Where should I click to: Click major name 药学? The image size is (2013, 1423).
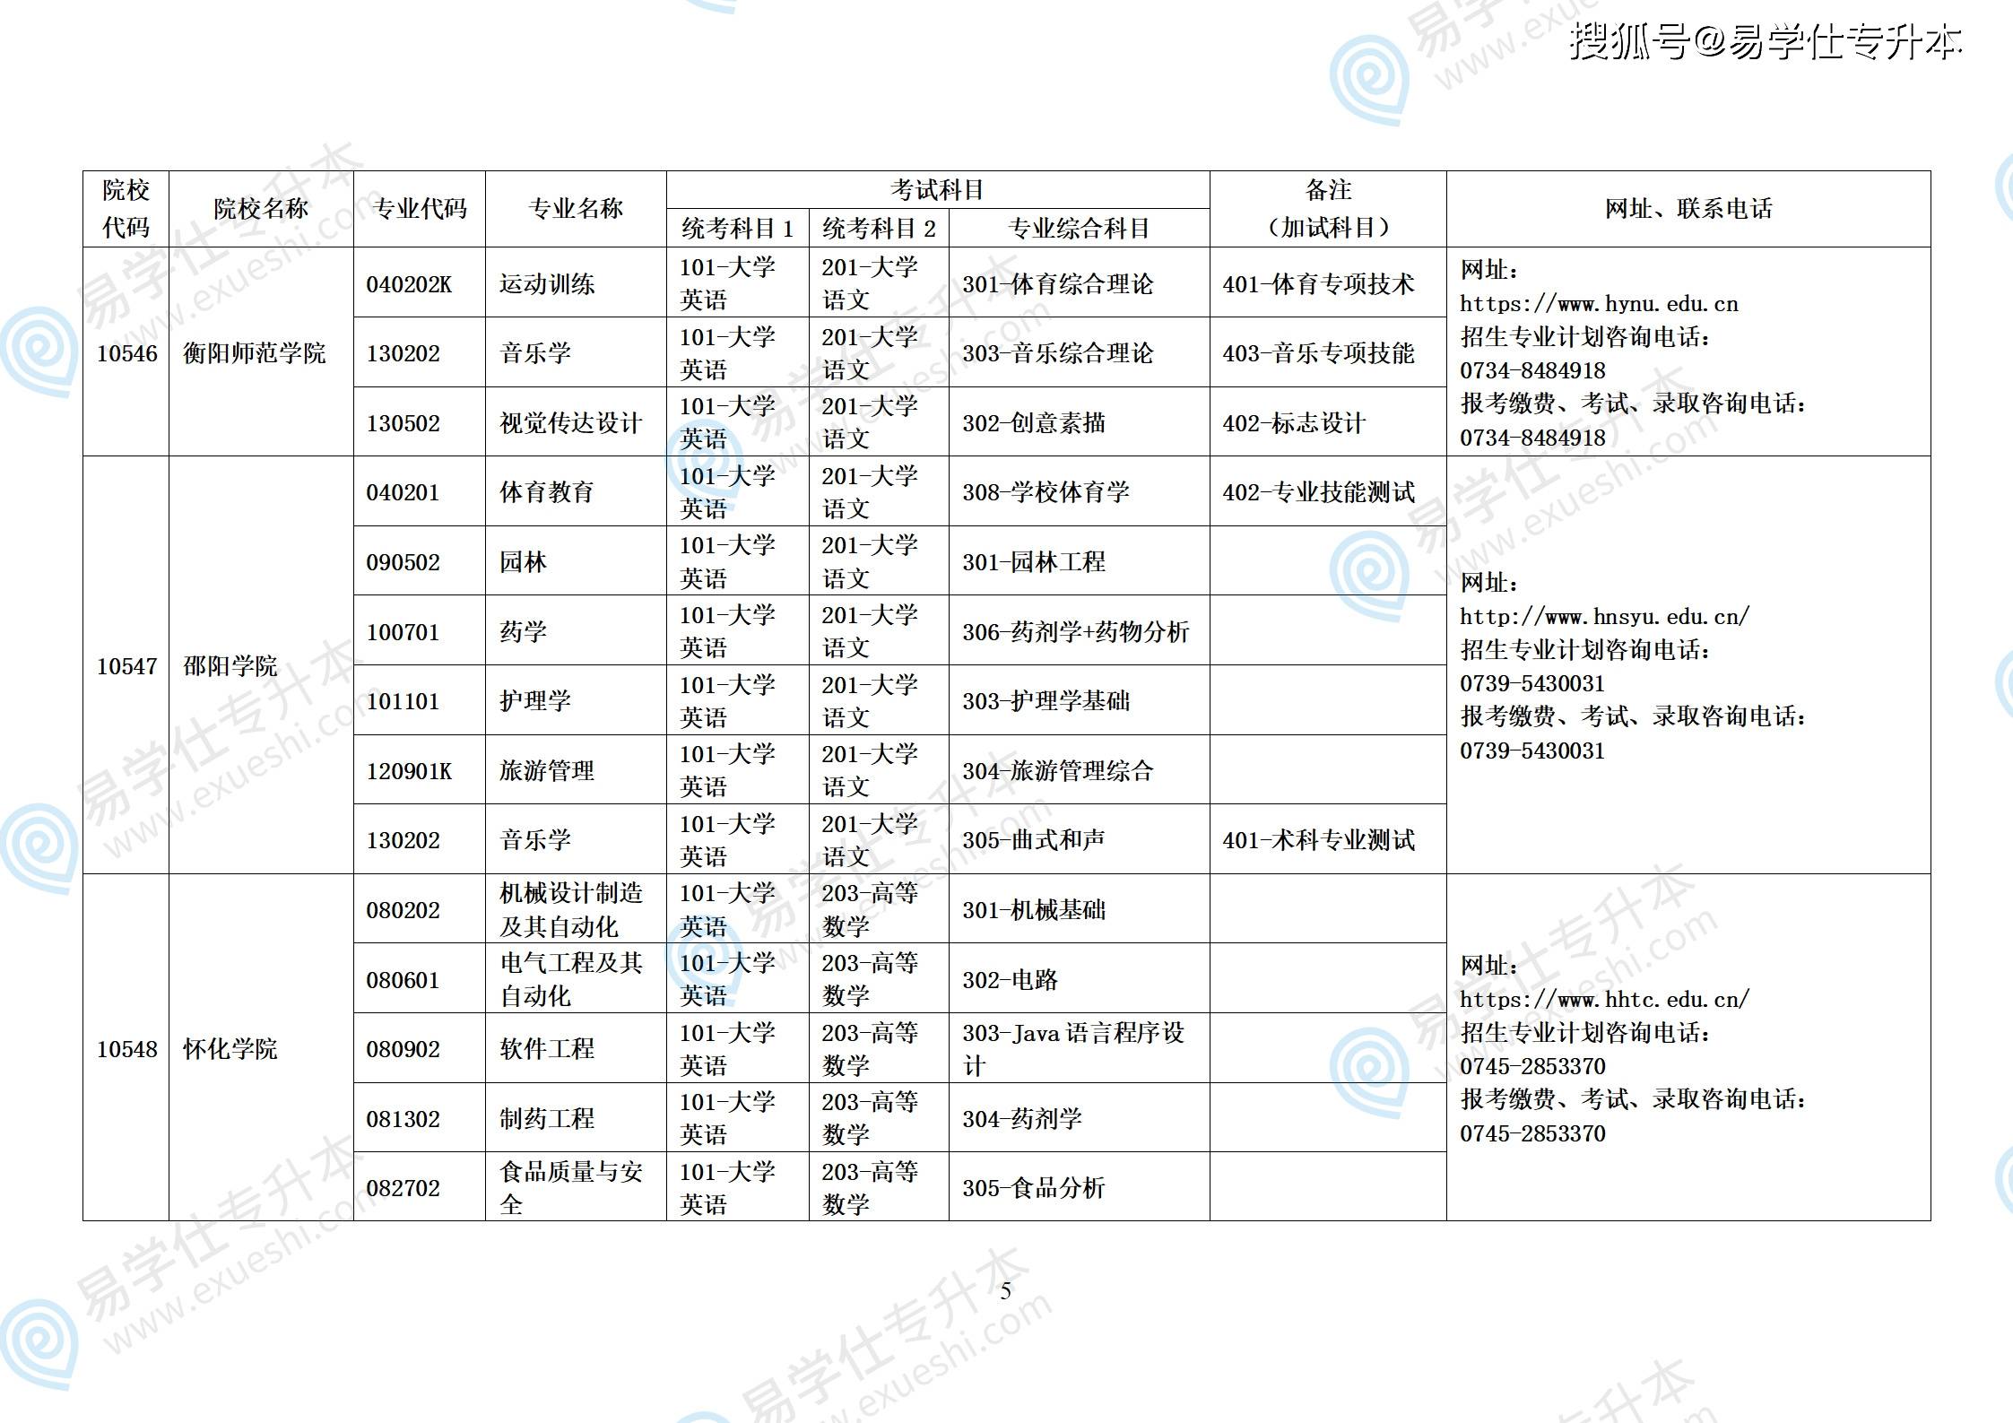coord(523,632)
